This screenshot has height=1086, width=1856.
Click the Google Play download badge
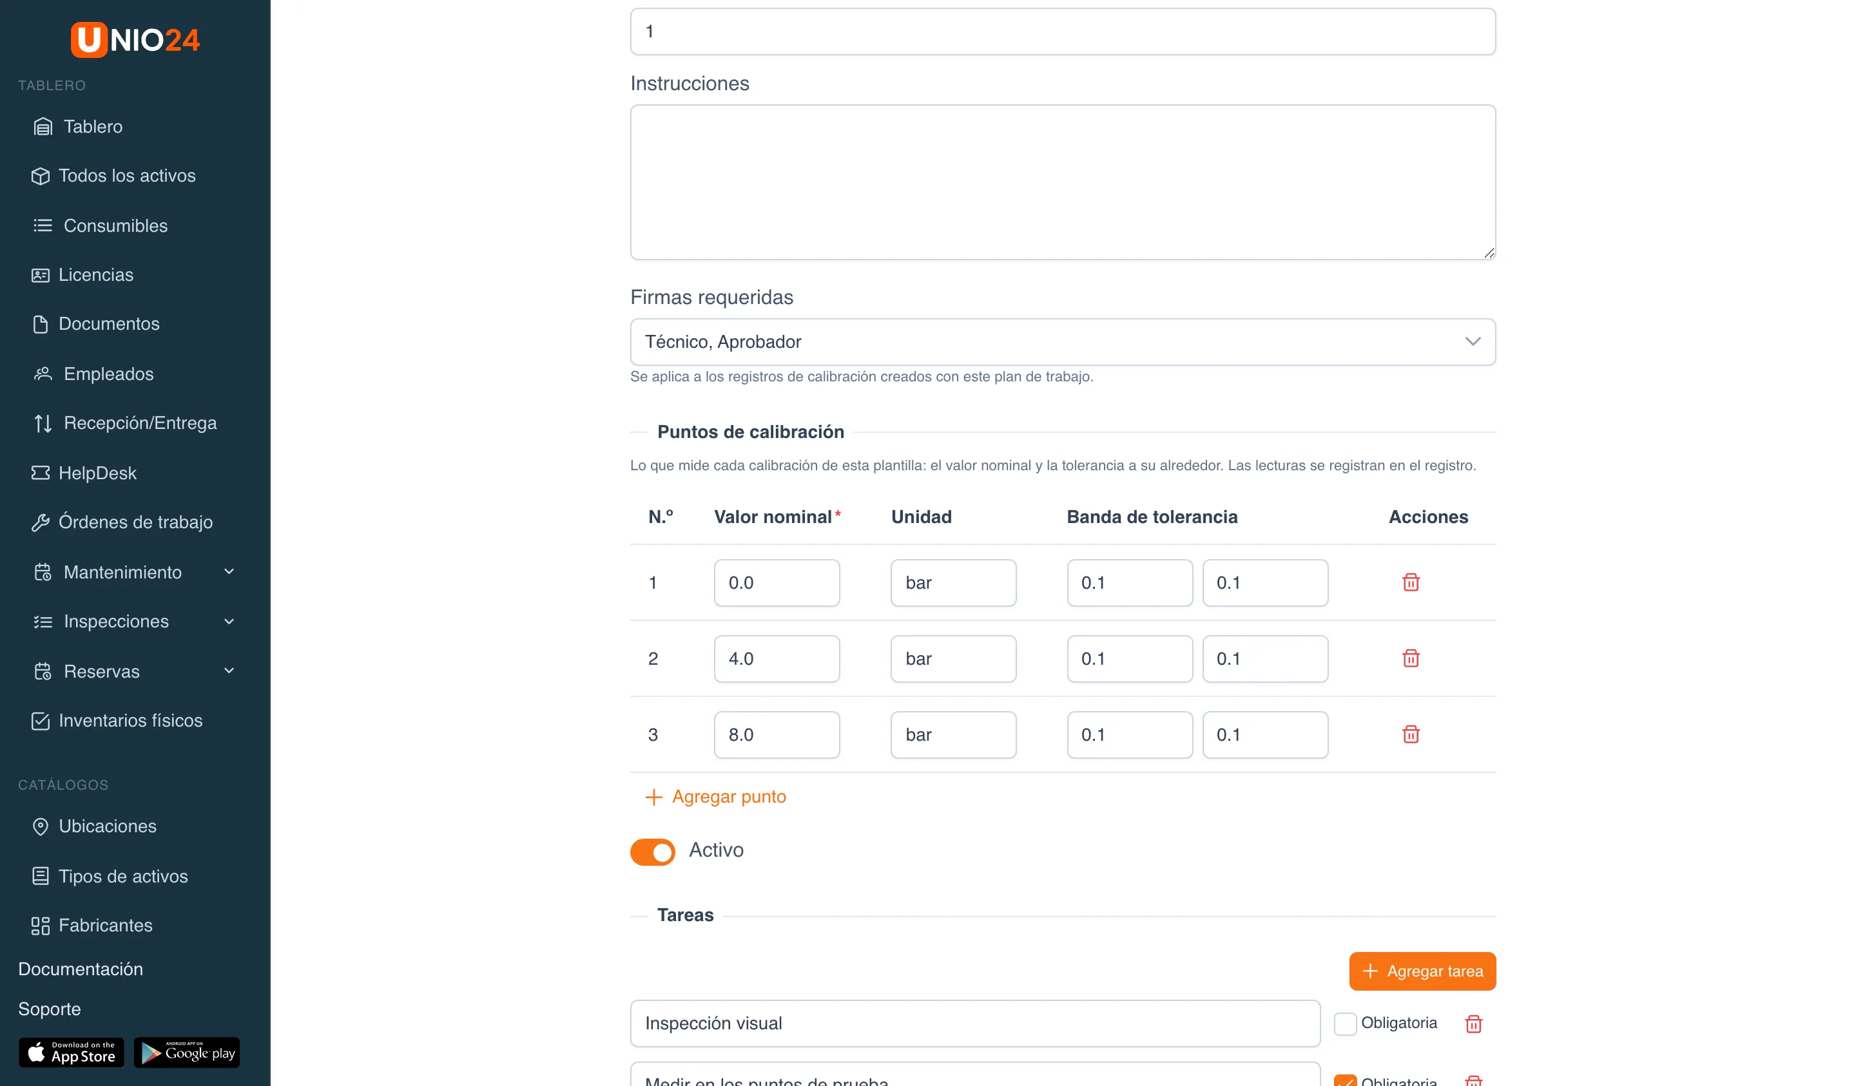(x=187, y=1052)
